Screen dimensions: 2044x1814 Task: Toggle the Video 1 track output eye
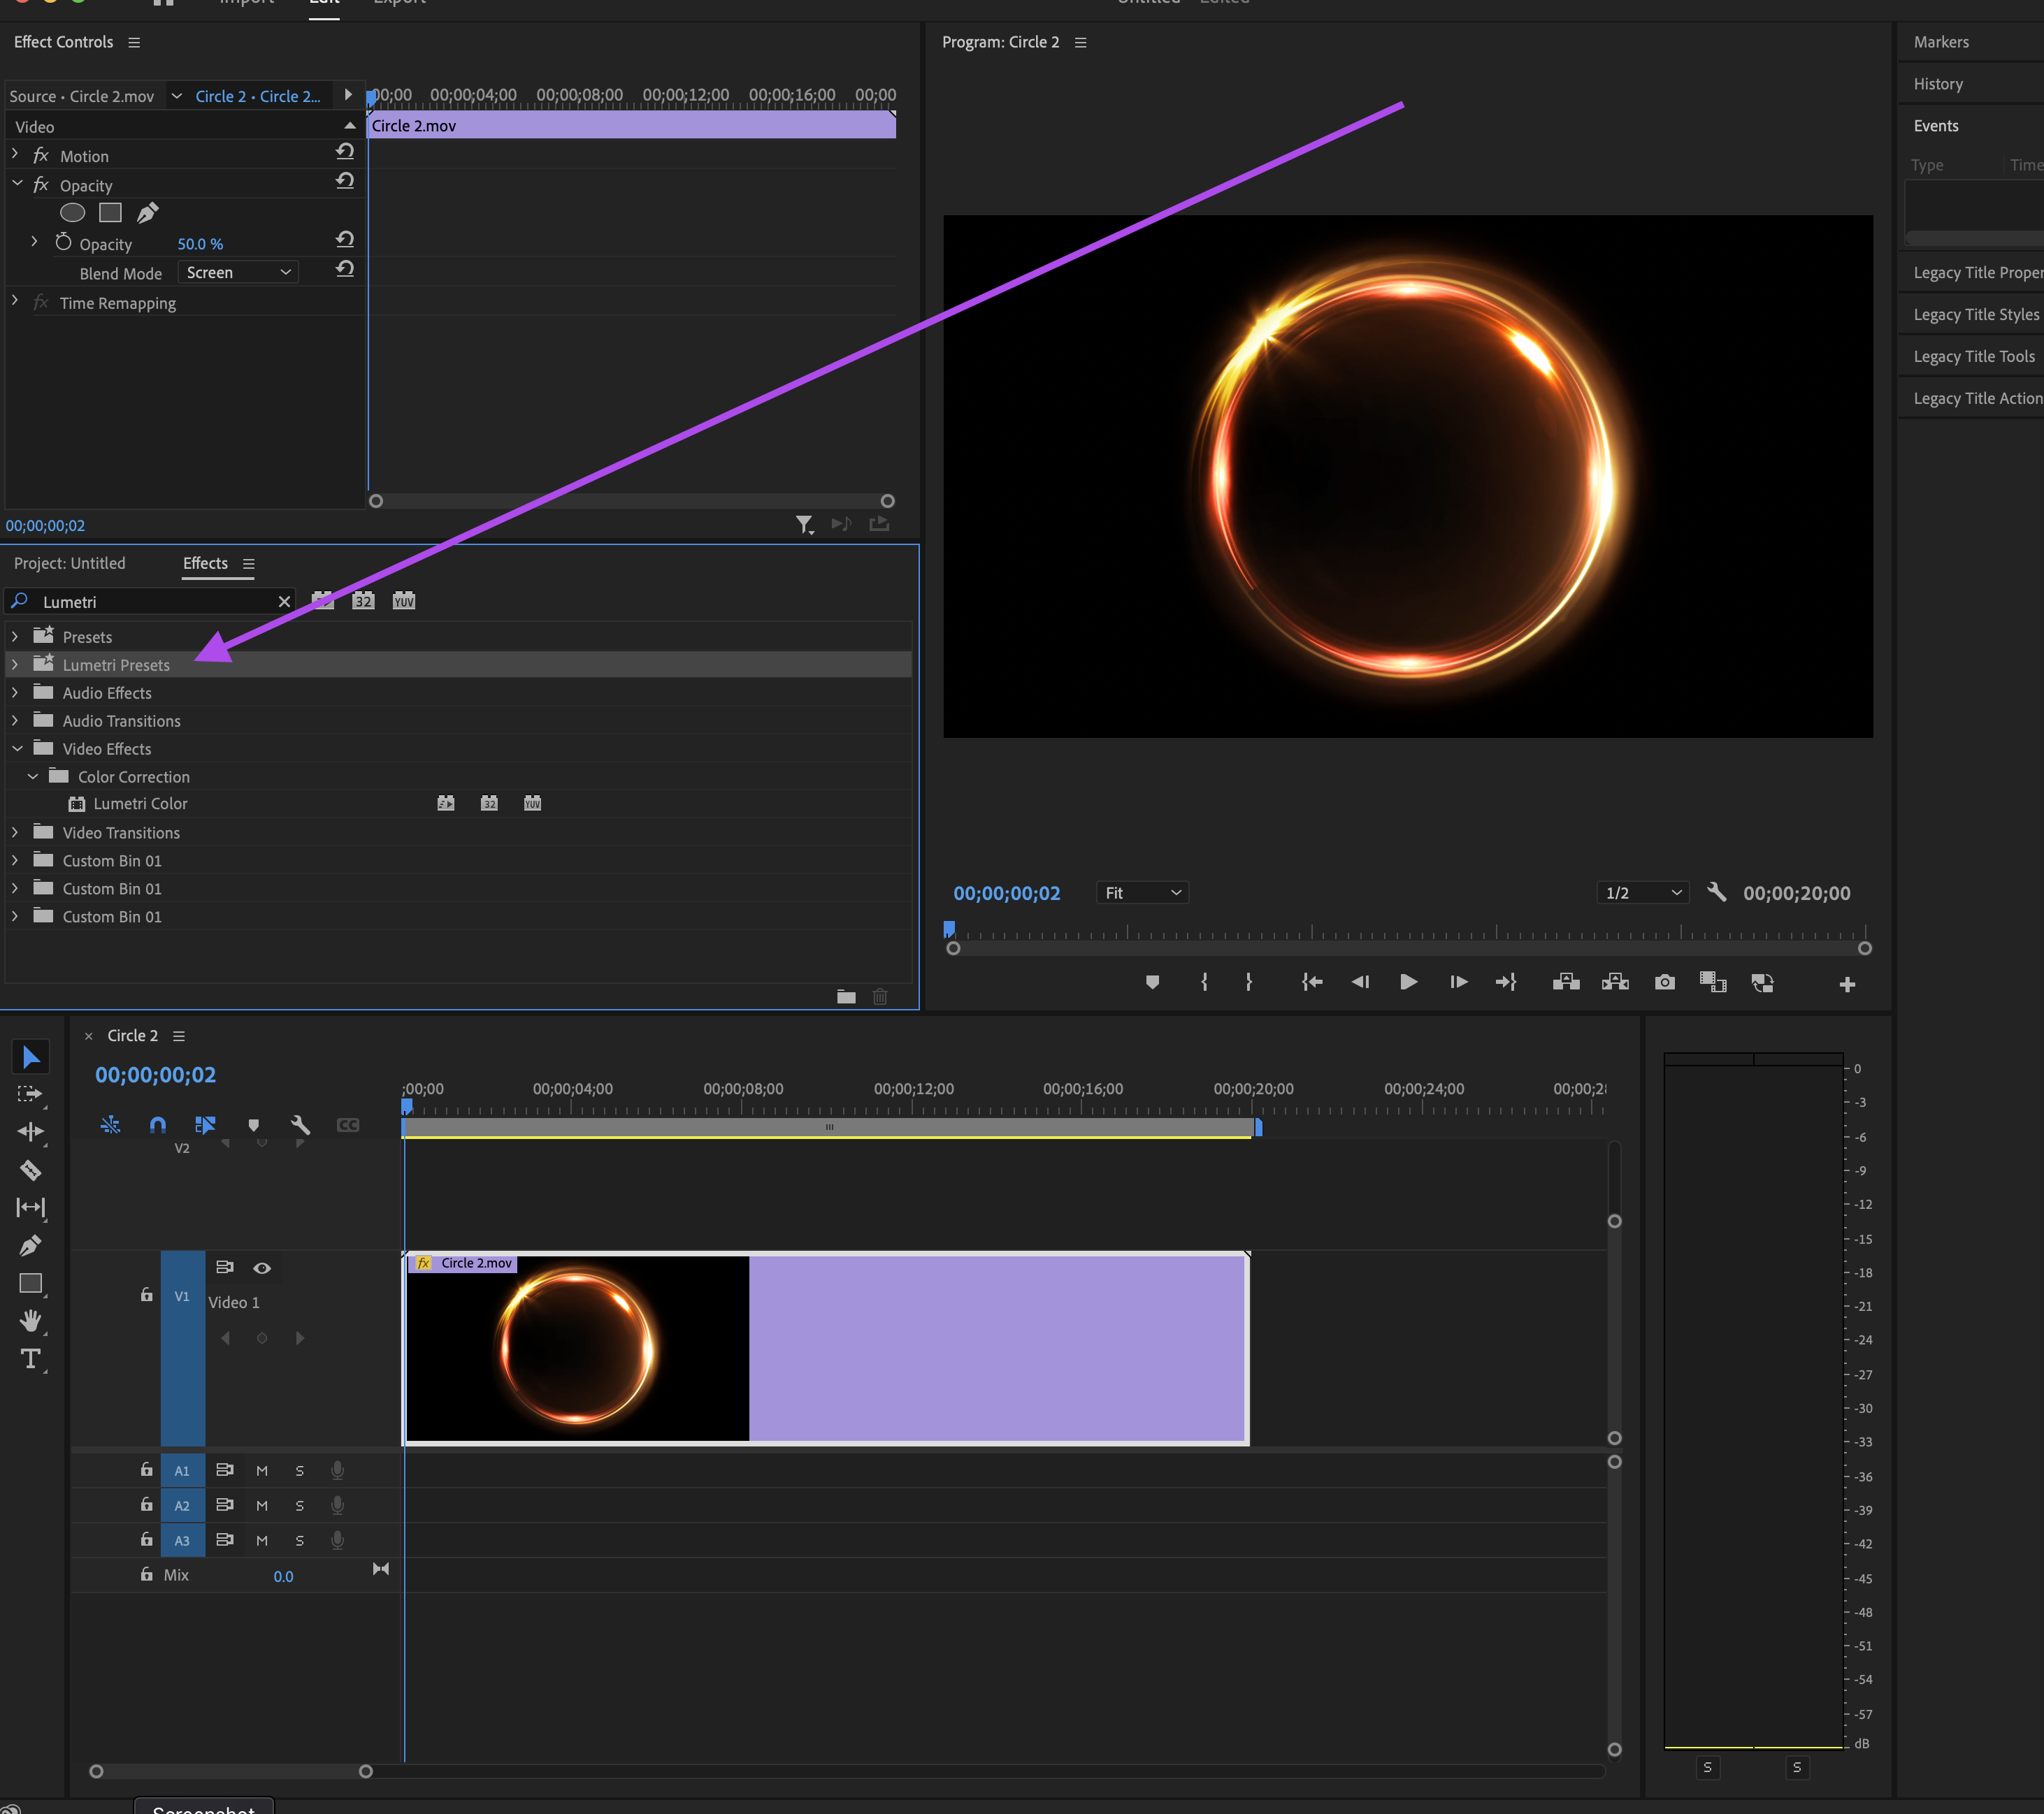pyautogui.click(x=262, y=1268)
